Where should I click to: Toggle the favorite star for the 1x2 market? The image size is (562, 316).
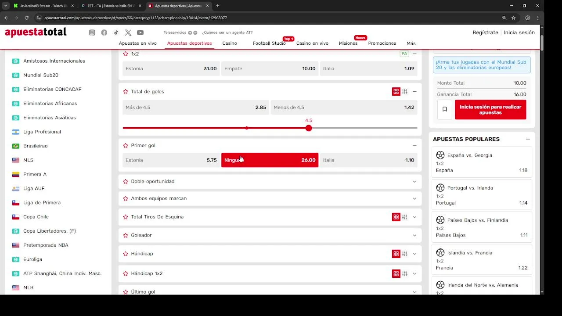126,54
